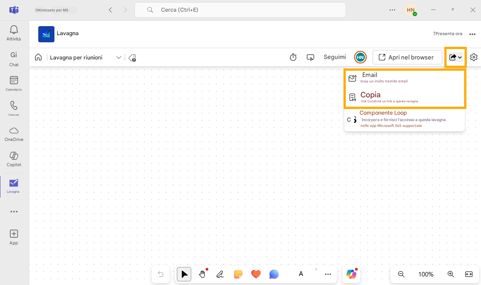
Task: Click fit to screen icon
Action: point(469,274)
